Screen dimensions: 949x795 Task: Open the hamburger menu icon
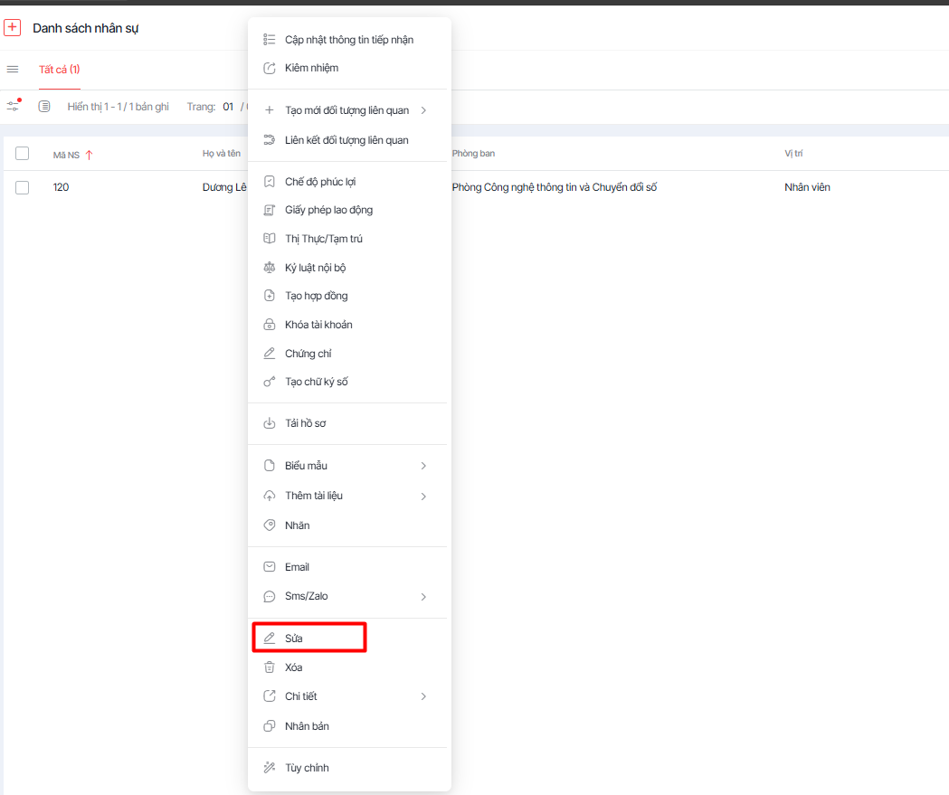coord(13,70)
